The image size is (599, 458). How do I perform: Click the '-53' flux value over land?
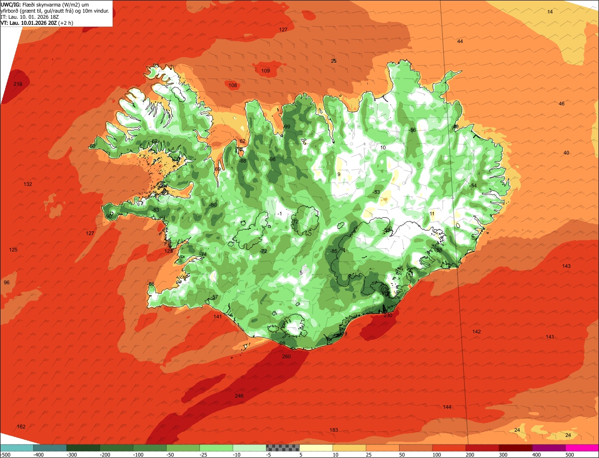[376, 192]
